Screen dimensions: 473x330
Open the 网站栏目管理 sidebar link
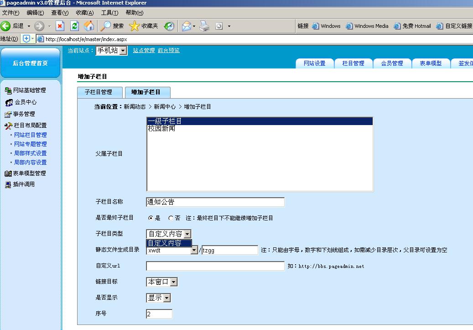(x=30, y=135)
